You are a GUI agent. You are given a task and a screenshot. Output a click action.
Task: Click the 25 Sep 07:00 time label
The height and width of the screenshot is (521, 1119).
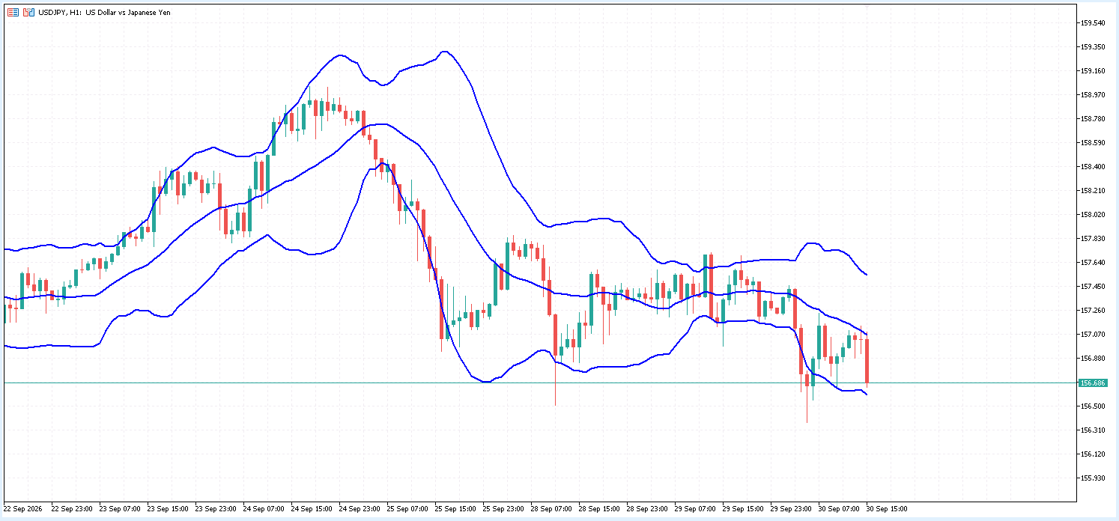coord(407,509)
